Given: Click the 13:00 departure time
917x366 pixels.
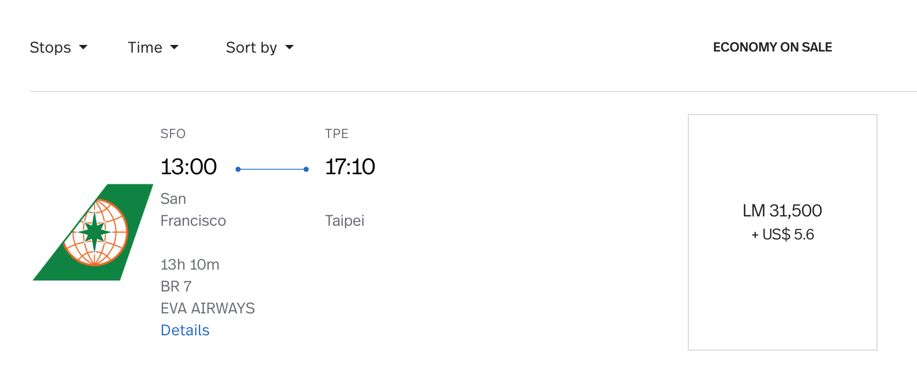Looking at the screenshot, I should pos(189,167).
